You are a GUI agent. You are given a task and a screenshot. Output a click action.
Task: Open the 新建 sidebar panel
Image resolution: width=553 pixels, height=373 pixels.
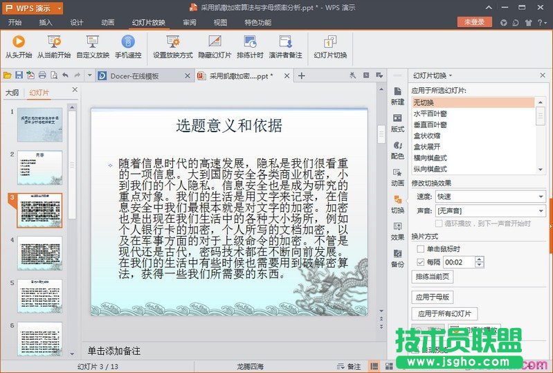(x=397, y=96)
